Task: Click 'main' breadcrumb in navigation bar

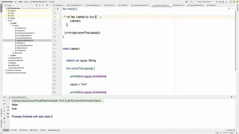Action: tap(21, 1)
